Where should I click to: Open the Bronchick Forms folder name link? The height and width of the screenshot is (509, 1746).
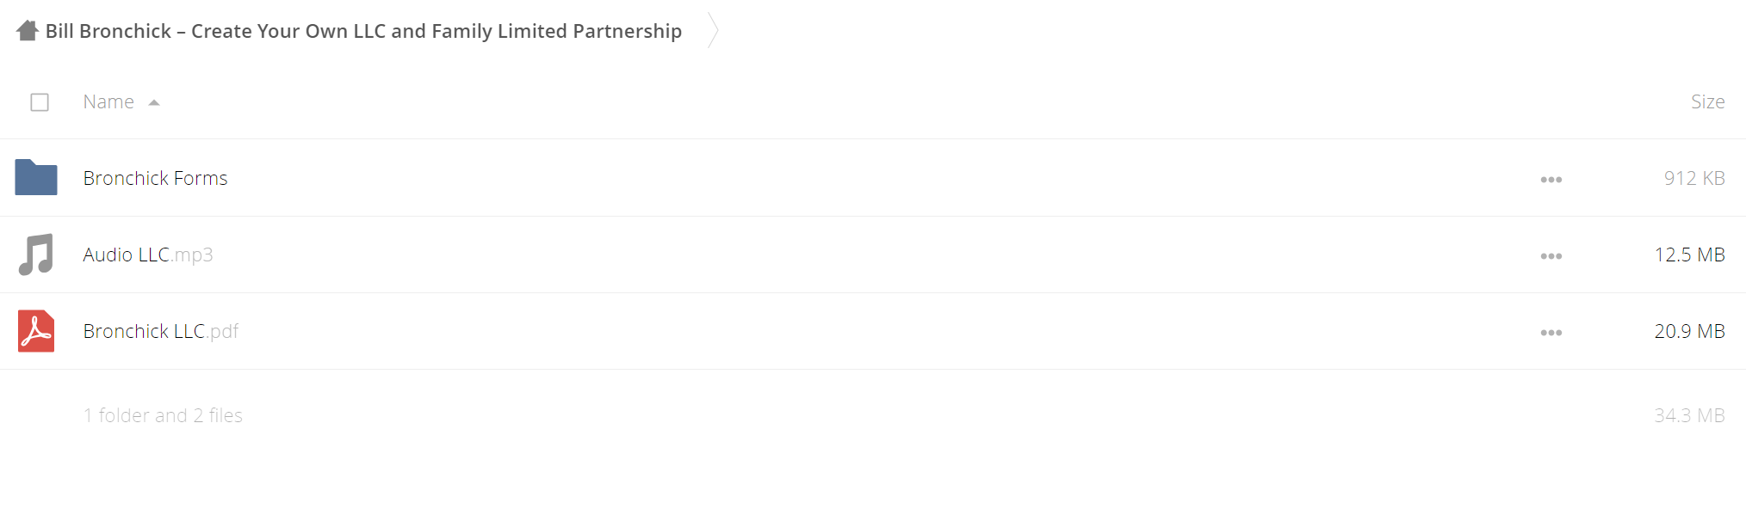[155, 178]
